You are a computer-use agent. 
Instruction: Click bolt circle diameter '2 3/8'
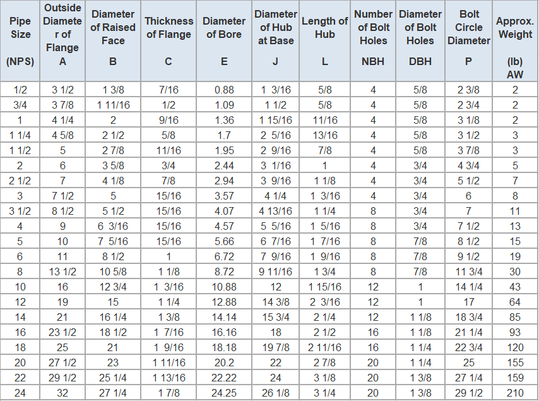coord(469,90)
